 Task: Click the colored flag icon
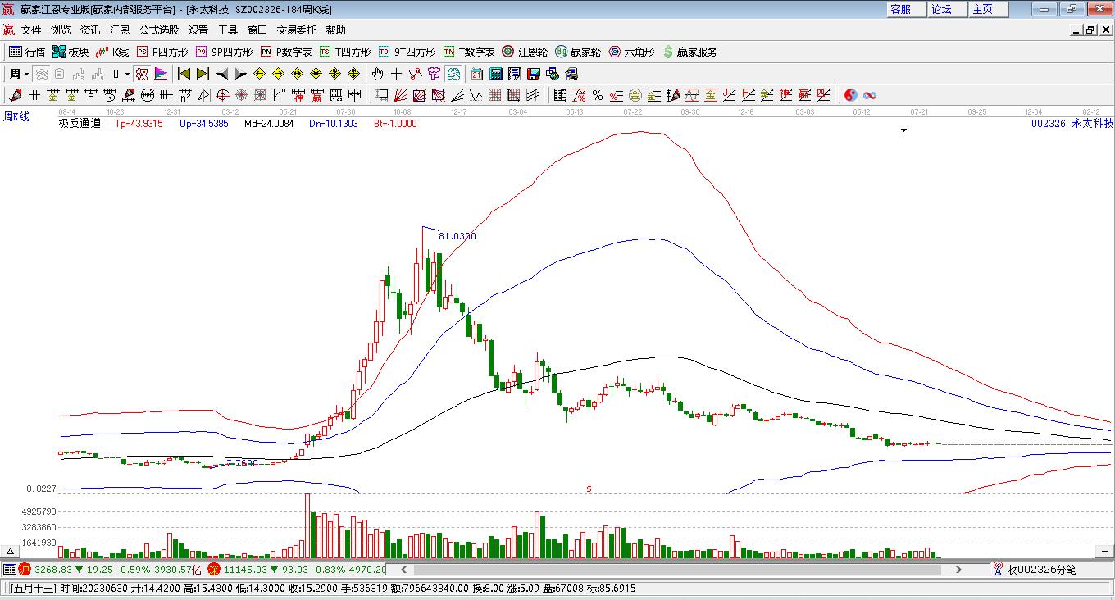[x=161, y=74]
